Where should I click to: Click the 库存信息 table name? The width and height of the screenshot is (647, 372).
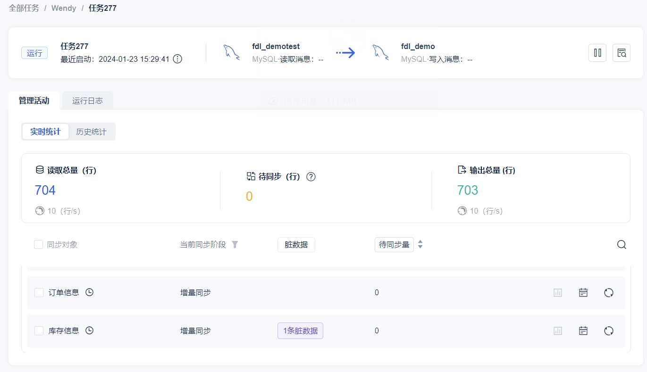(64, 331)
